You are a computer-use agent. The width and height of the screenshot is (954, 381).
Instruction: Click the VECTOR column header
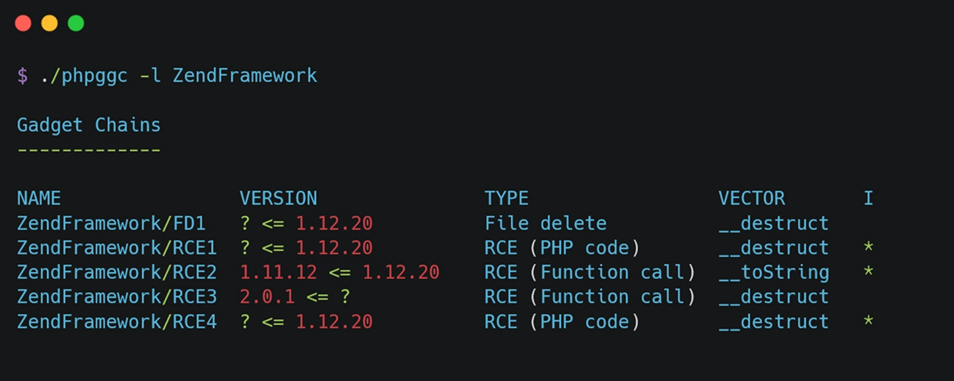coord(751,199)
